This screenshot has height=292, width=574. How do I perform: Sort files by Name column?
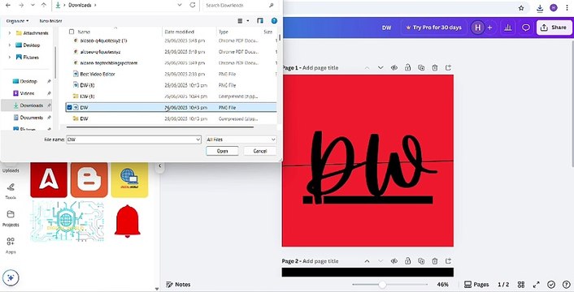[84, 32]
